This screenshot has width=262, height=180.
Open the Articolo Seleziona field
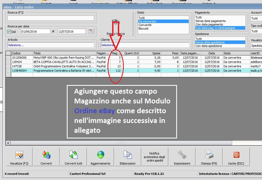[x=50, y=45]
